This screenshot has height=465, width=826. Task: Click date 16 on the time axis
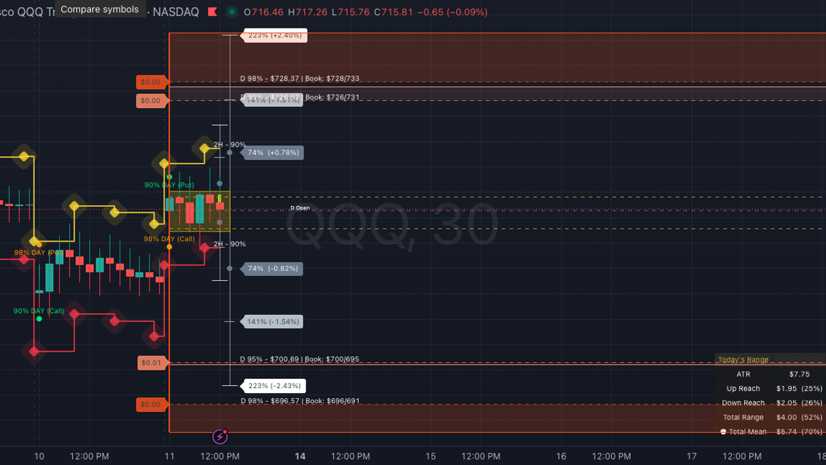click(x=561, y=456)
